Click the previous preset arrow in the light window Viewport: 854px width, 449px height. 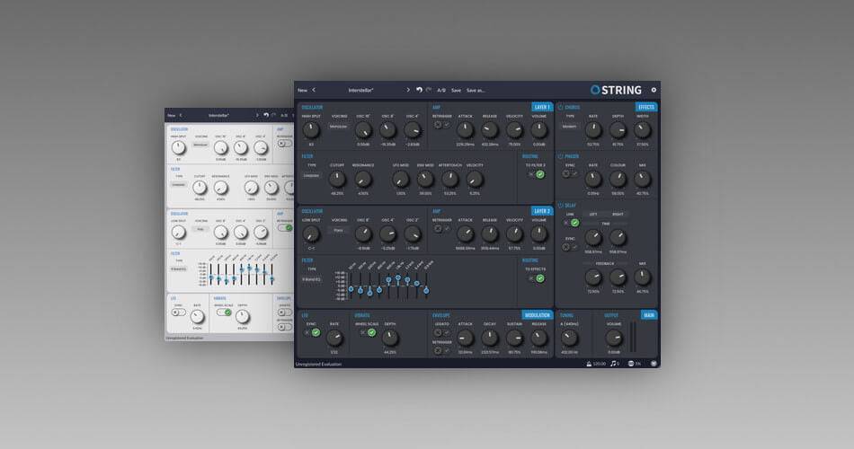coord(181,115)
